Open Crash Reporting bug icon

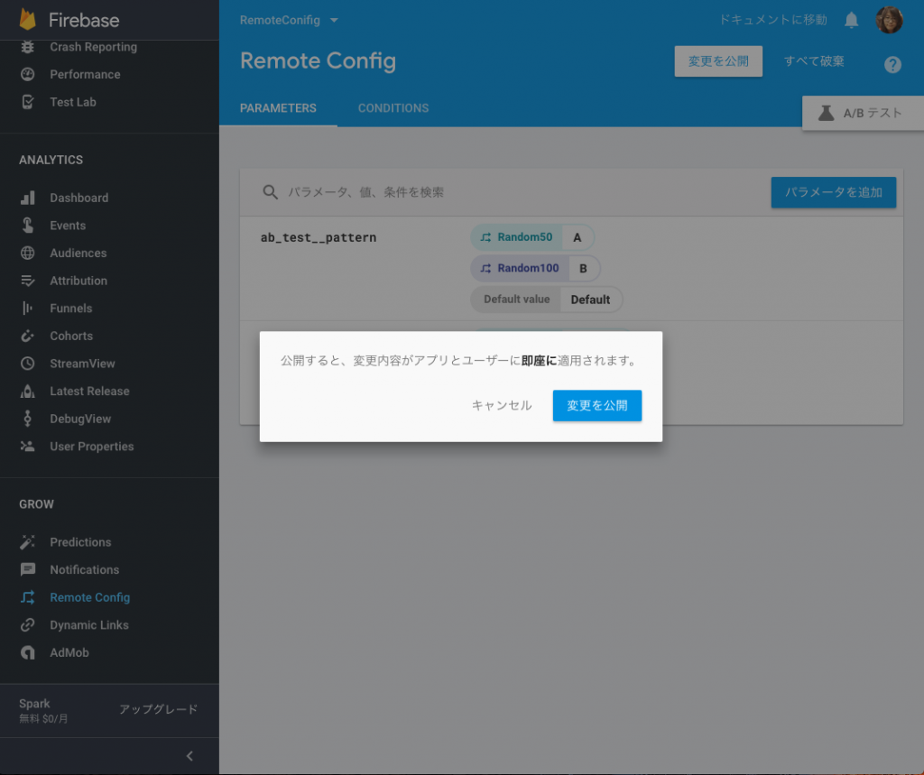28,47
